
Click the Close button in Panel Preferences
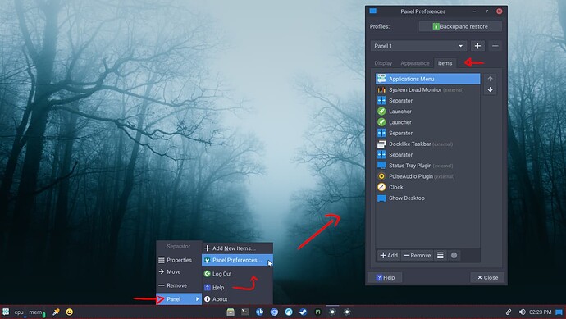pos(487,277)
